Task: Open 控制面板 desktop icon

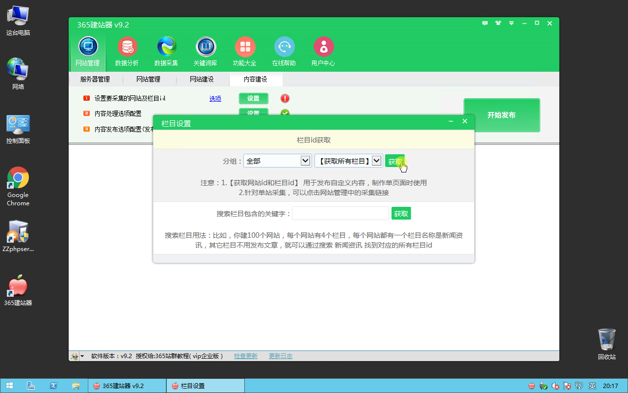Action: pos(18,129)
